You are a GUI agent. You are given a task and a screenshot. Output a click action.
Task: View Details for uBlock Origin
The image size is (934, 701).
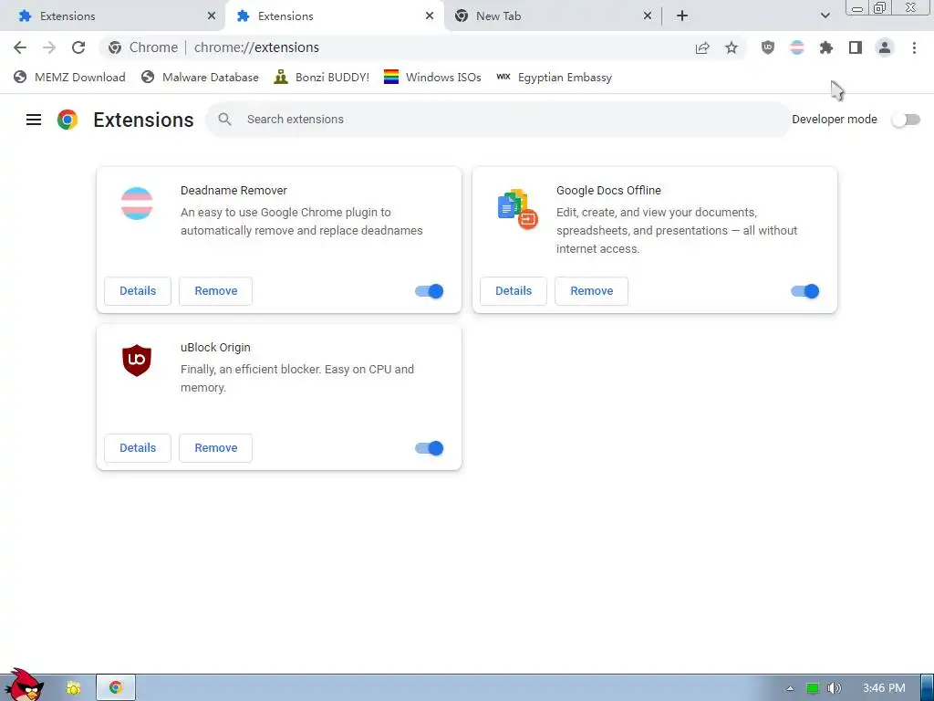[x=138, y=448]
